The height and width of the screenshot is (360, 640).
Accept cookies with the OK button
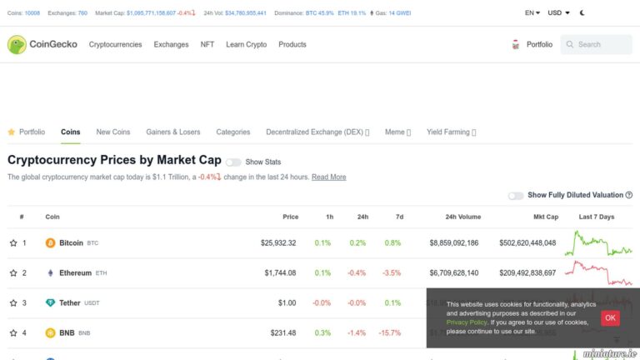click(610, 318)
